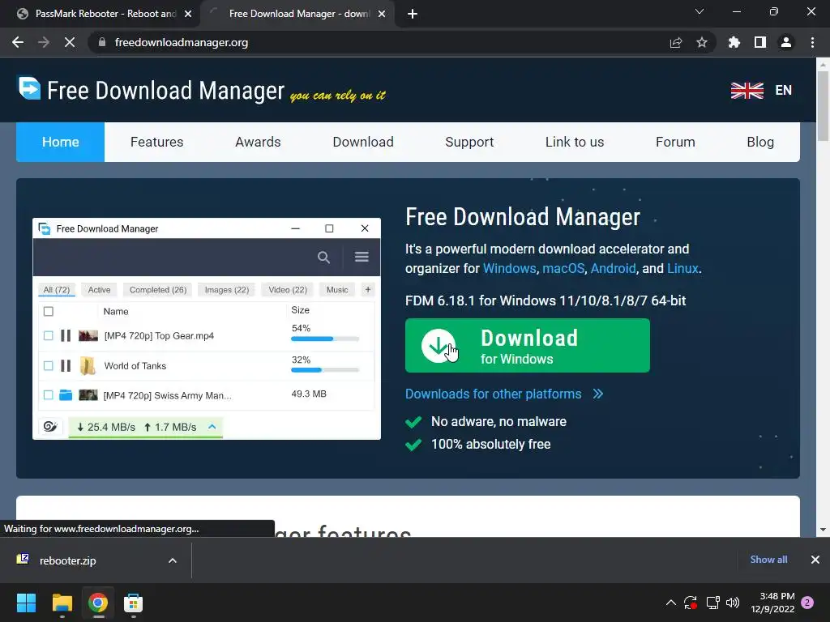The width and height of the screenshot is (830, 622).
Task: Click the Chrome taskbar icon
Action: point(98,603)
